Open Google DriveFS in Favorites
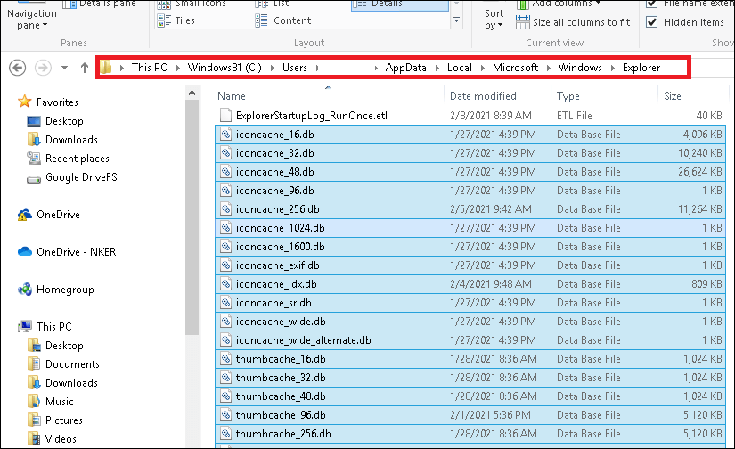Viewport: 735px width, 449px height. tap(81, 177)
